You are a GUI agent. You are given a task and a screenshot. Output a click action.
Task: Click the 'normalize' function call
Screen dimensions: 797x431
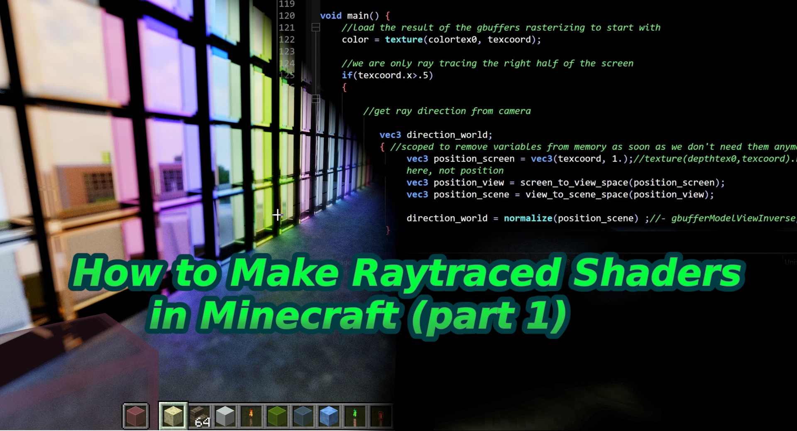point(528,218)
